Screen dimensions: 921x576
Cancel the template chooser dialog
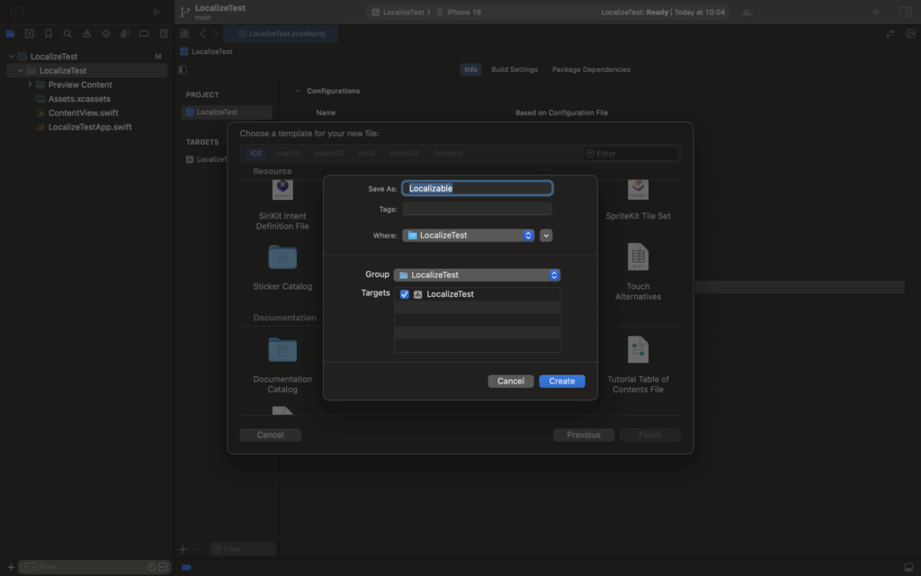click(270, 435)
